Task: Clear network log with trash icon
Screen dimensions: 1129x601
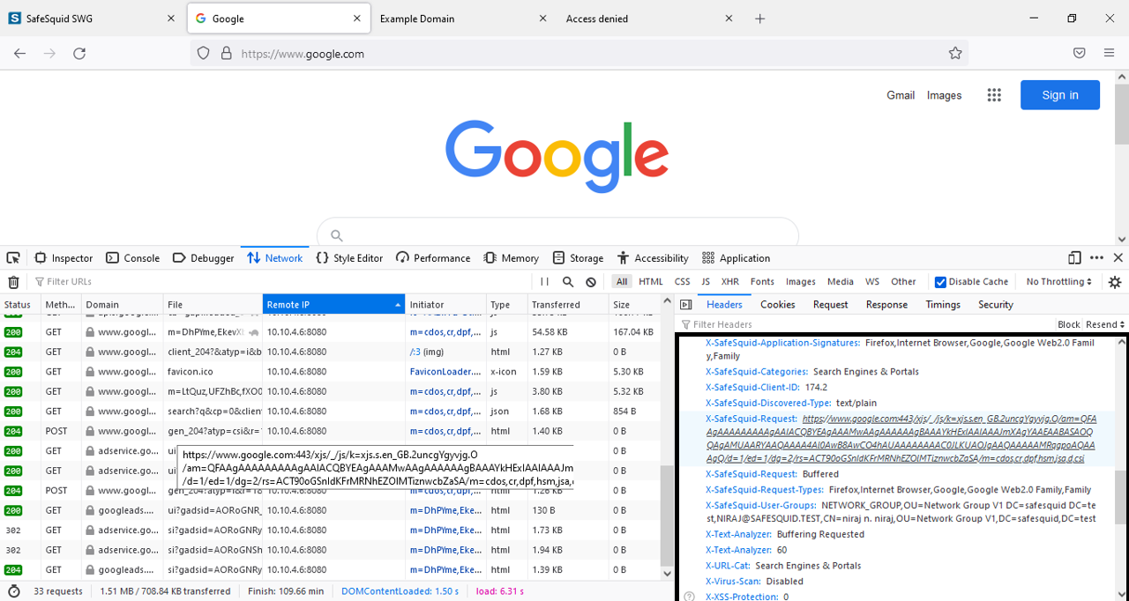Action: pyautogui.click(x=13, y=282)
